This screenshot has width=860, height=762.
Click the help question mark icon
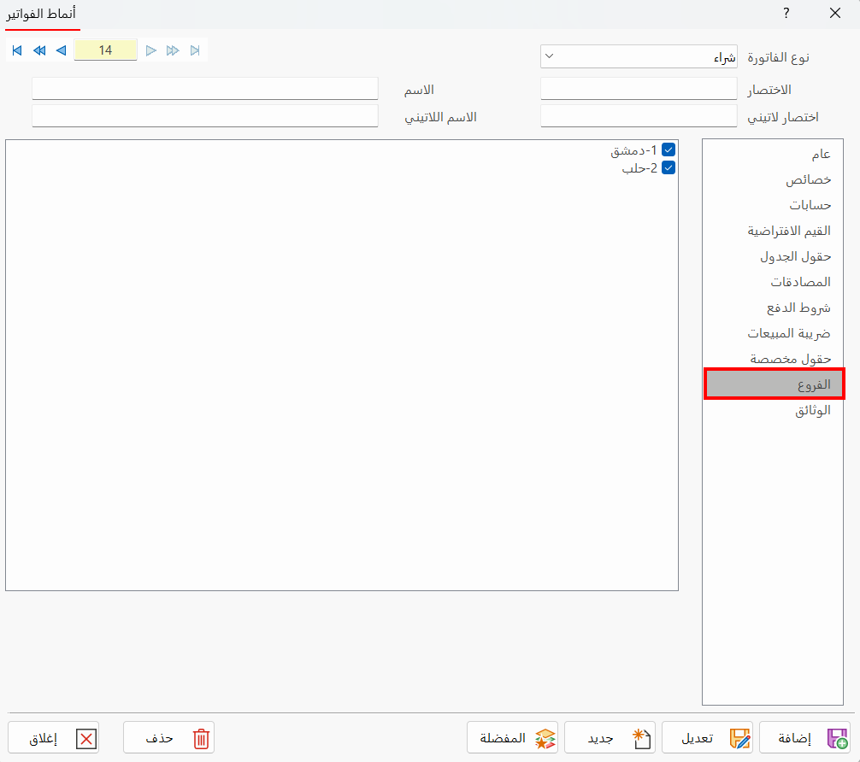pos(786,13)
